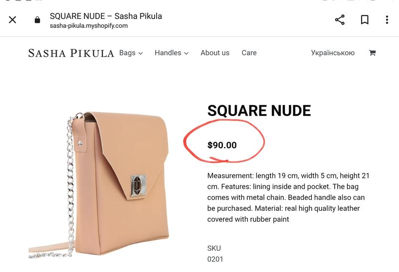
Task: Click the Bags chevron arrow
Action: point(141,53)
